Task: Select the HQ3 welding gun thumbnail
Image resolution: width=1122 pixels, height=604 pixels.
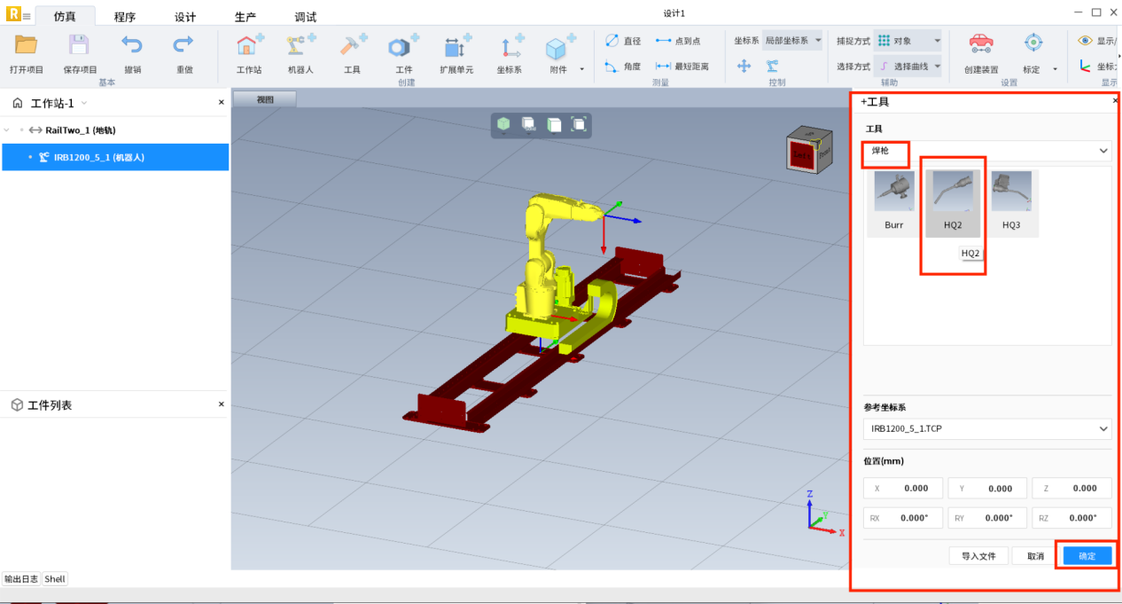Action: click(1011, 202)
